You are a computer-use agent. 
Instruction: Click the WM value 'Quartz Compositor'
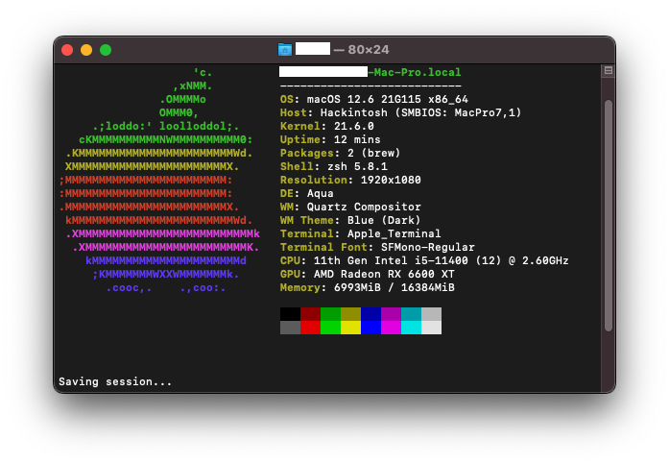point(364,207)
